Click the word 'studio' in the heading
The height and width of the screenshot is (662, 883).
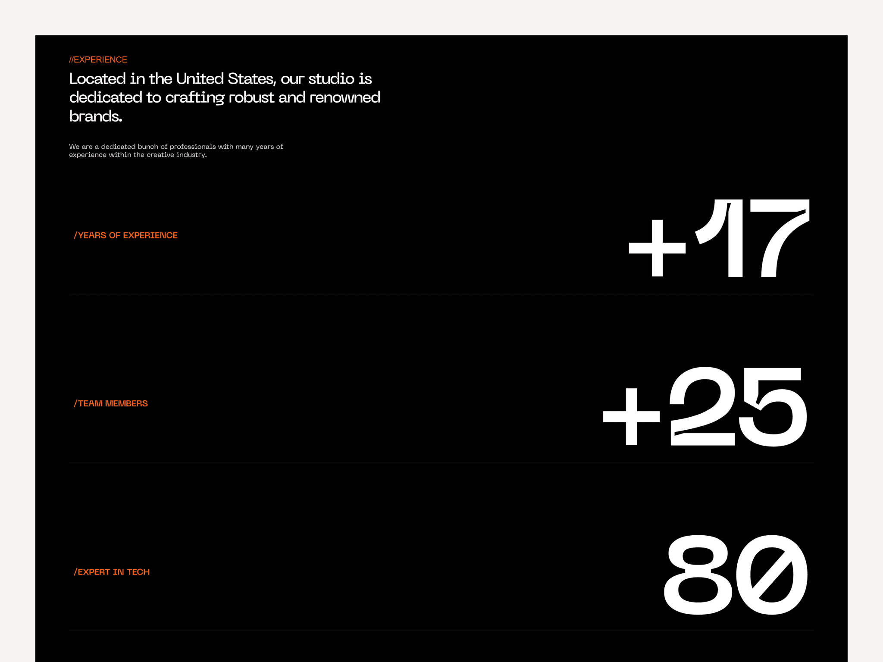click(332, 79)
